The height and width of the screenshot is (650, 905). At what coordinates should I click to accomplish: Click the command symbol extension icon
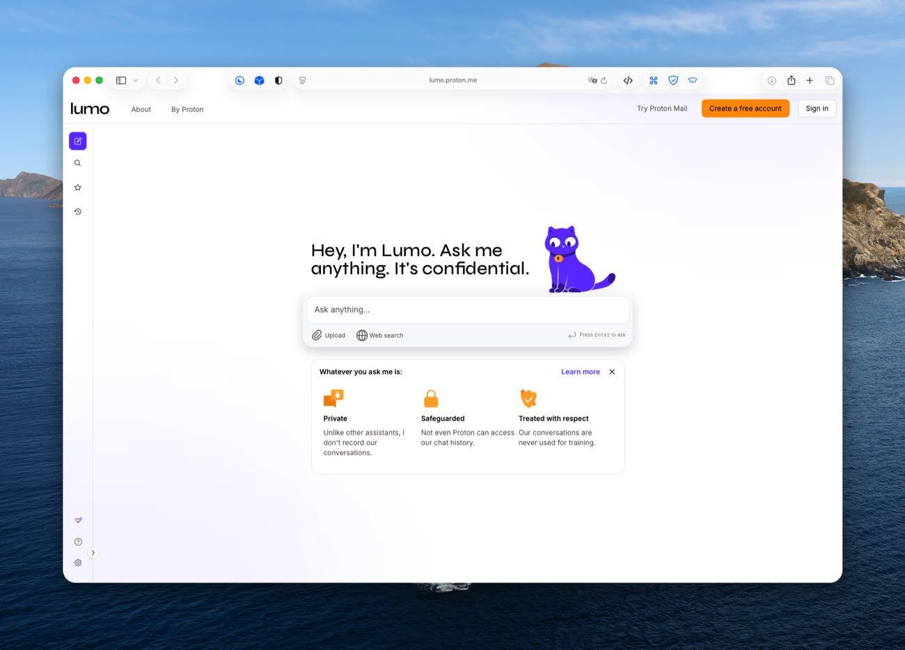(654, 81)
